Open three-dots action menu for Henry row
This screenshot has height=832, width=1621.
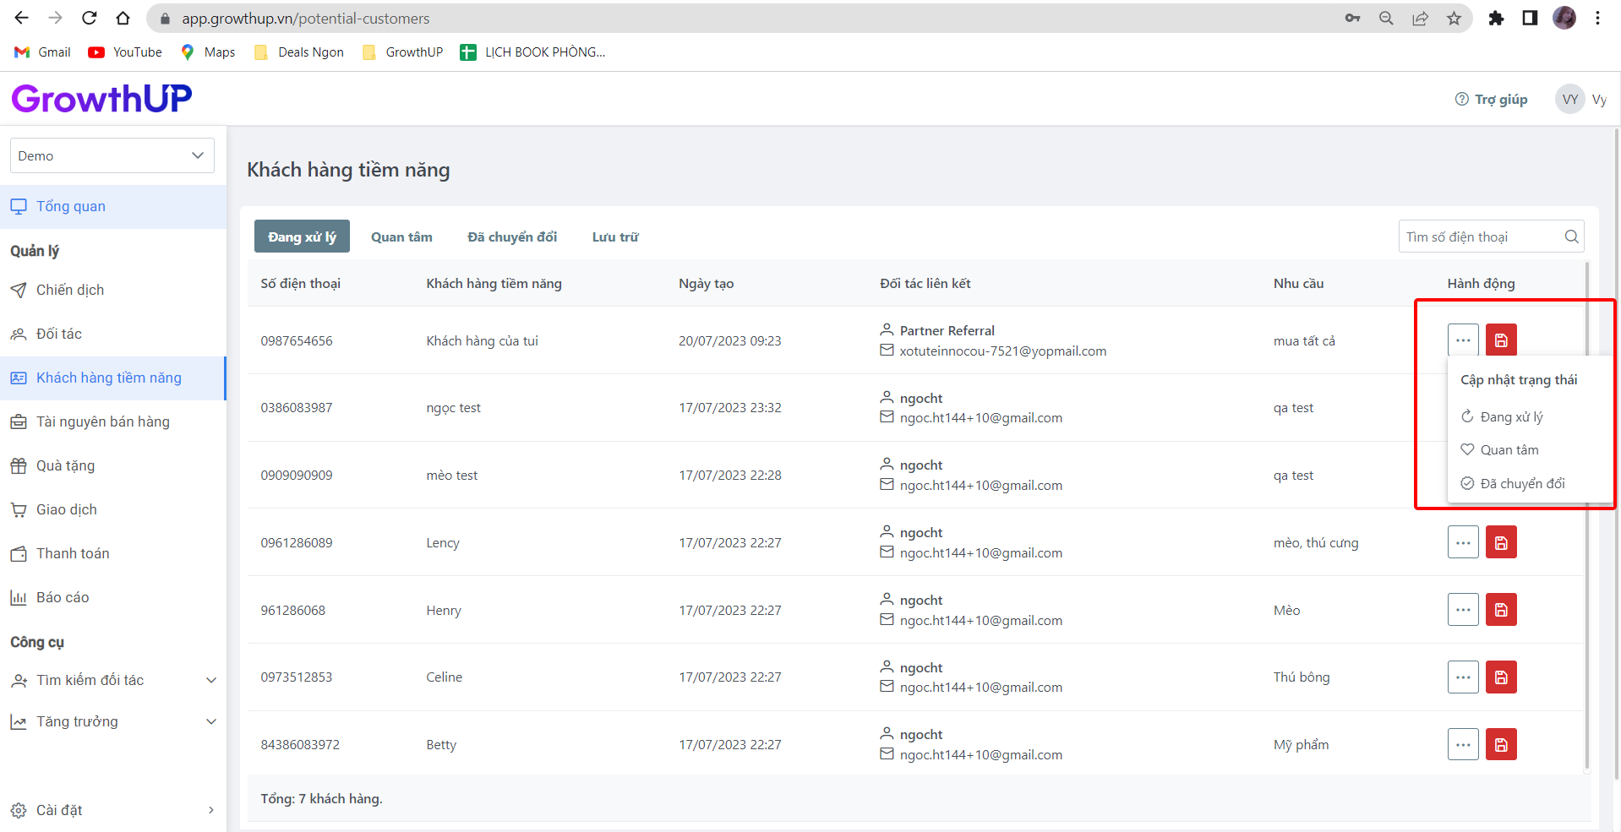point(1463,610)
